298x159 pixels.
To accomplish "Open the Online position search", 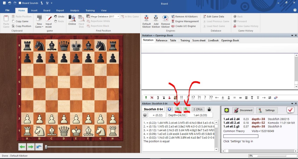I will pos(72,20).
